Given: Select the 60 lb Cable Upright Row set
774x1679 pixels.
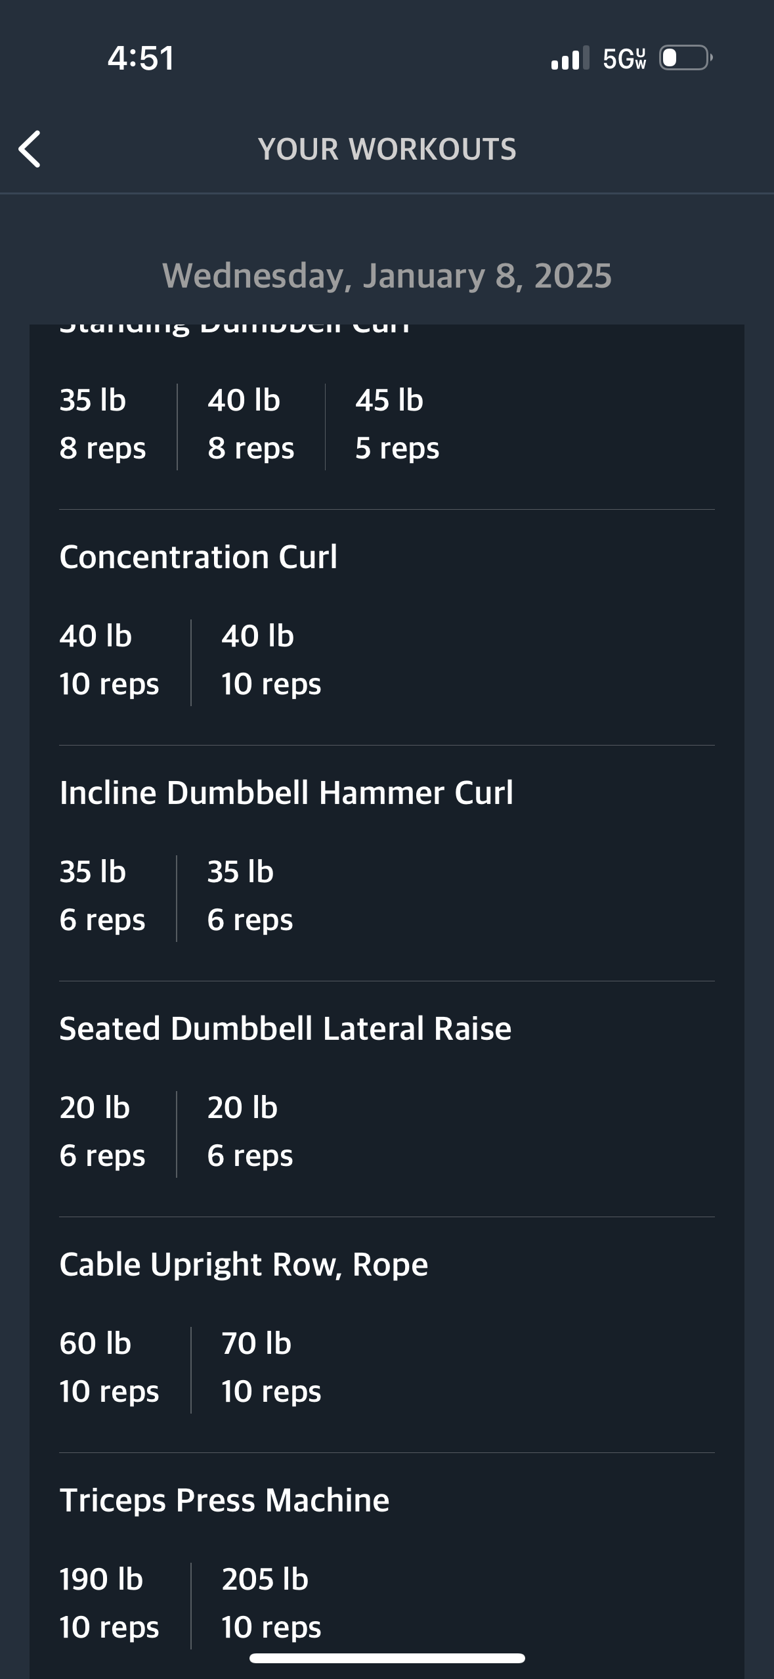Looking at the screenshot, I should (x=109, y=1367).
